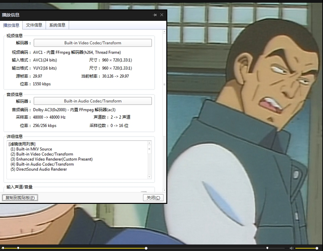Image resolution: width=323 pixels, height=251 pixels.
Task: Click the playback seek bar position handle
Action: point(146,248)
